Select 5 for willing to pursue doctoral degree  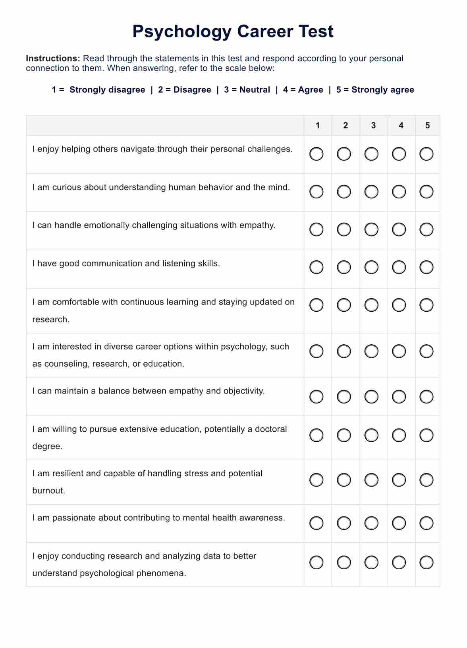tap(426, 435)
